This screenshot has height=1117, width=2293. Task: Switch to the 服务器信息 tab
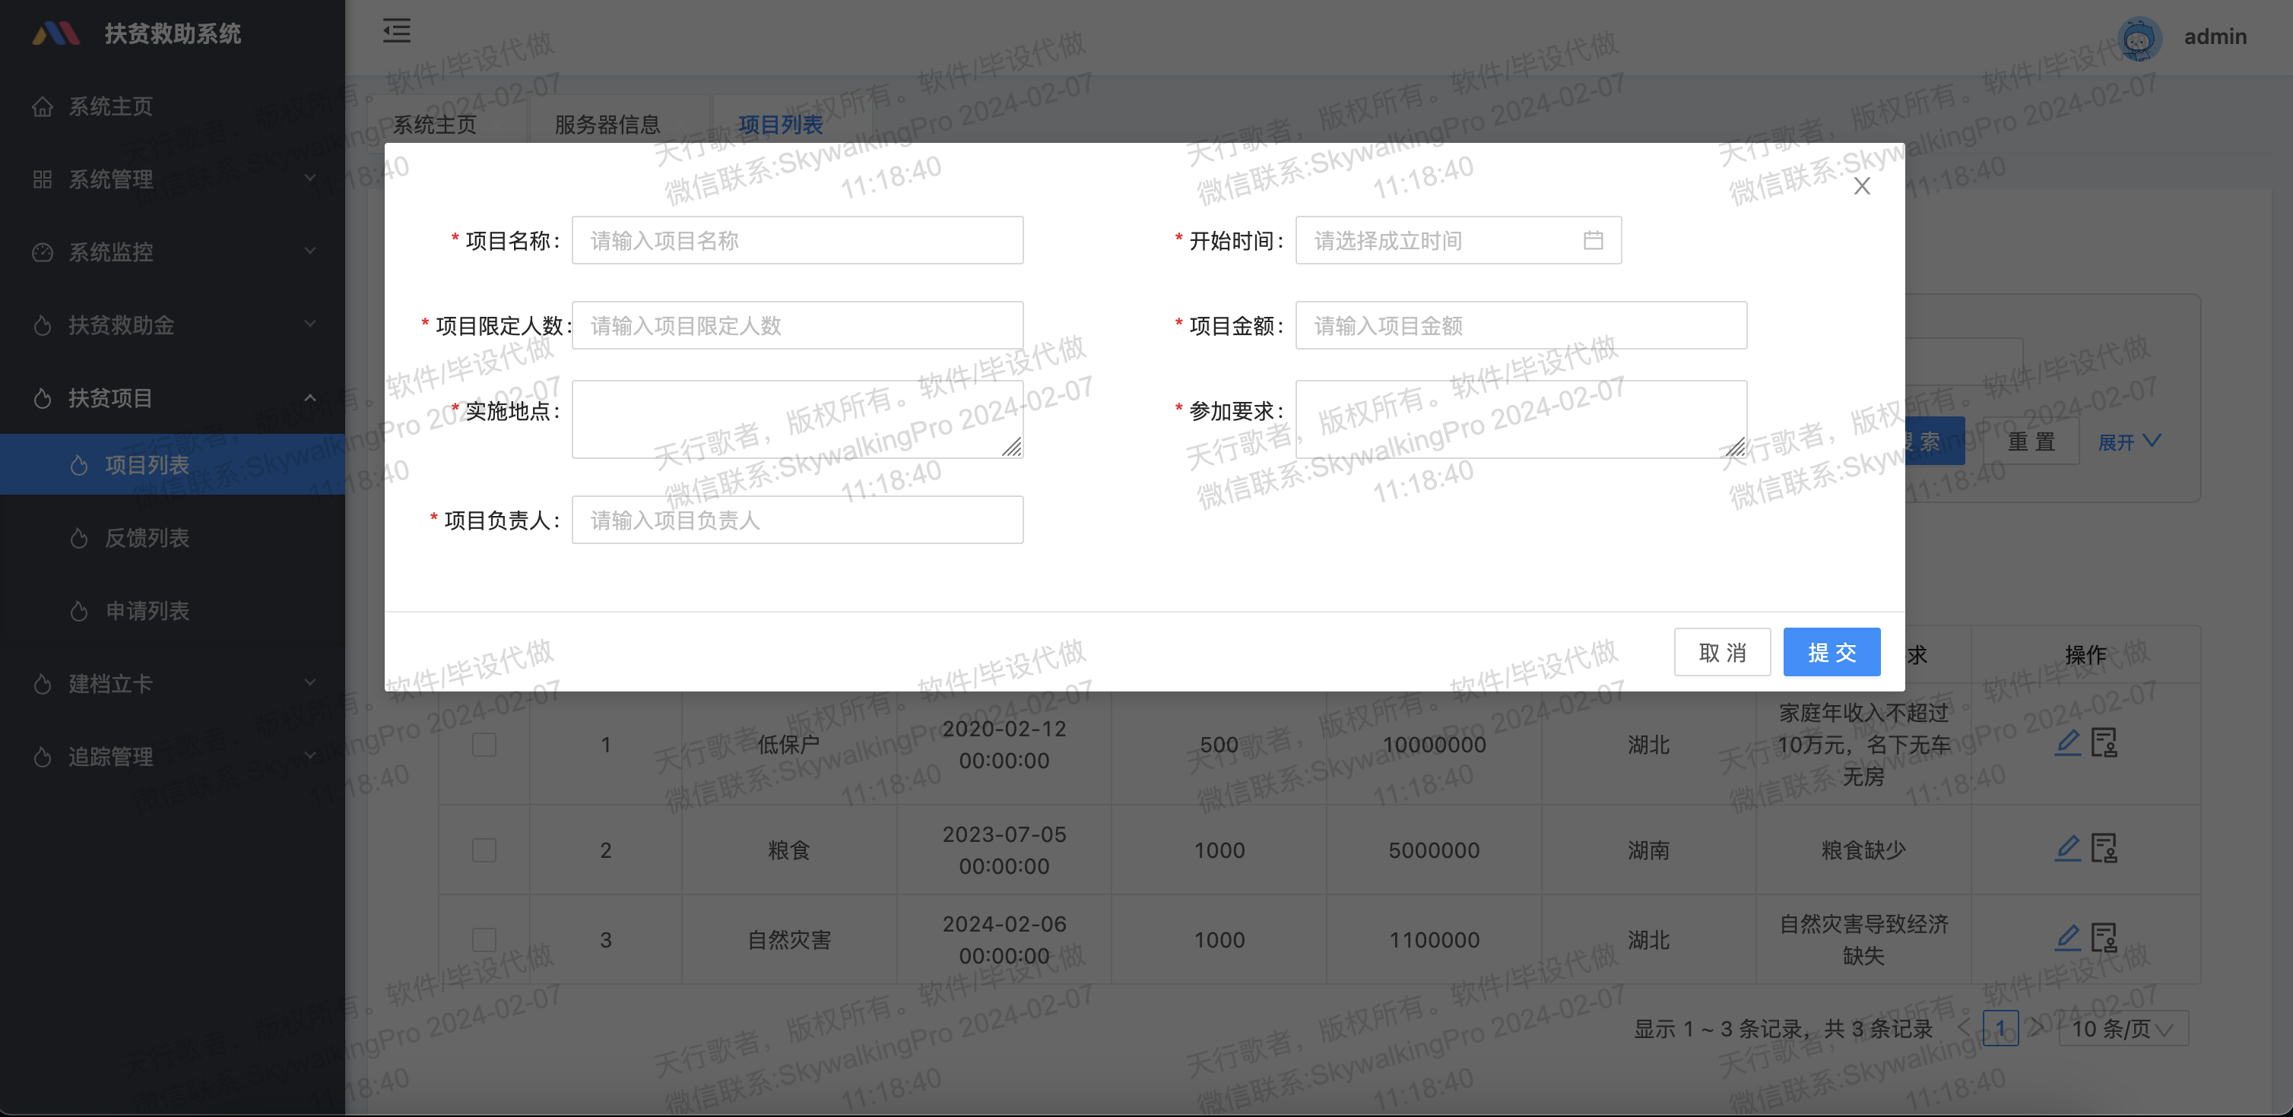604,125
